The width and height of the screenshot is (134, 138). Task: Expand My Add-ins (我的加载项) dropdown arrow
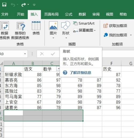tap(131, 35)
